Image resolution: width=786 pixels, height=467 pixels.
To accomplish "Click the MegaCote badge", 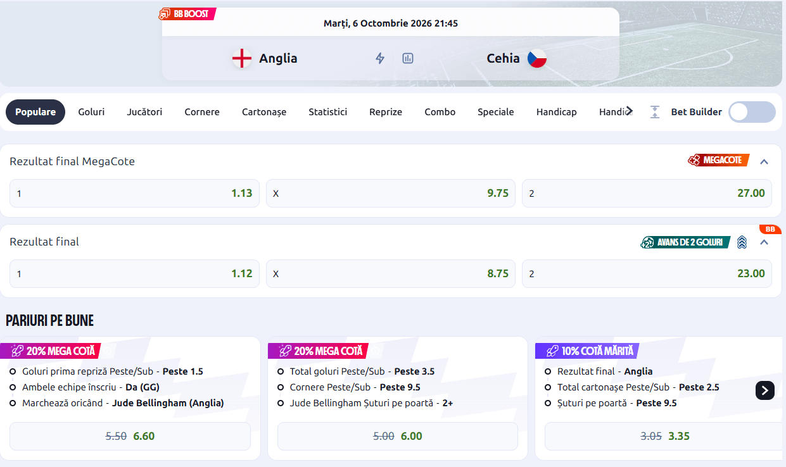I will point(719,161).
